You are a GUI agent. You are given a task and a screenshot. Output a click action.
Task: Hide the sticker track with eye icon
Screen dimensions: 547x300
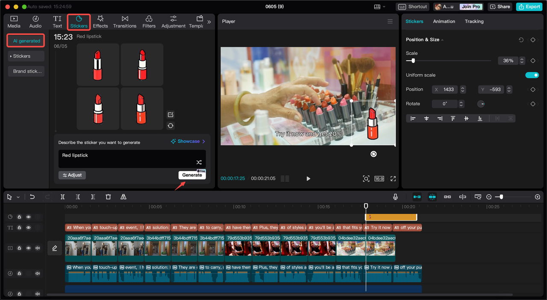coord(29,217)
